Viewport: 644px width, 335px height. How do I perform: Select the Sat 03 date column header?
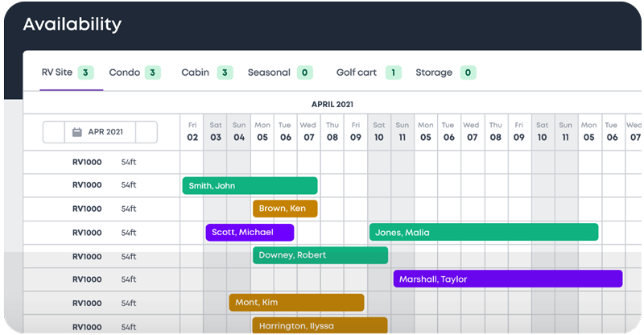[216, 131]
